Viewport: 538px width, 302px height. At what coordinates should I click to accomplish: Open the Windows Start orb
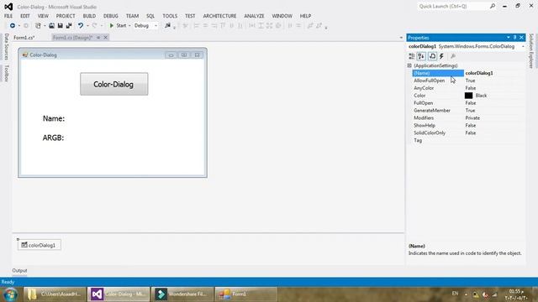10,294
